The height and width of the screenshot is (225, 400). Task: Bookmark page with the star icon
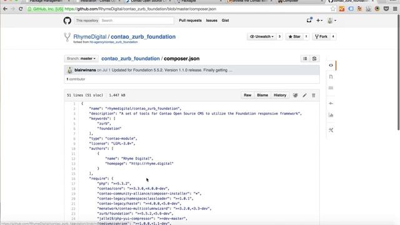332,9
